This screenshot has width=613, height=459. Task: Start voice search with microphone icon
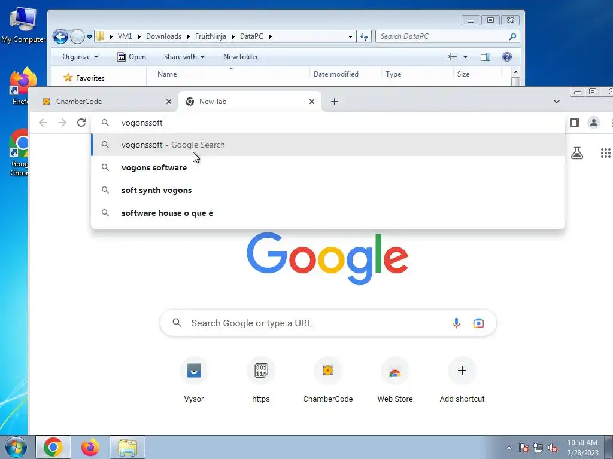click(456, 323)
